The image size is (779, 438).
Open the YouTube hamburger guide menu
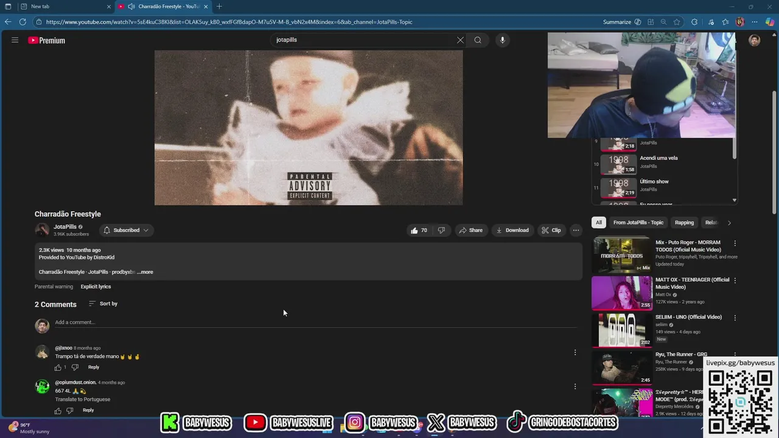[15, 40]
